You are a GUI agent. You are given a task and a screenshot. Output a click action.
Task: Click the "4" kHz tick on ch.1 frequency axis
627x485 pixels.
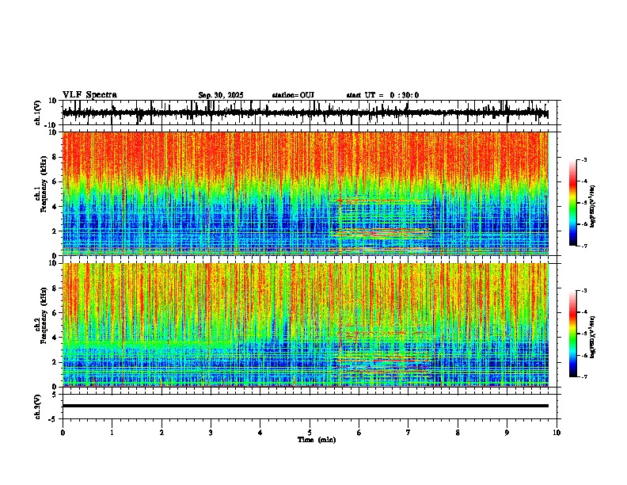click(x=55, y=207)
